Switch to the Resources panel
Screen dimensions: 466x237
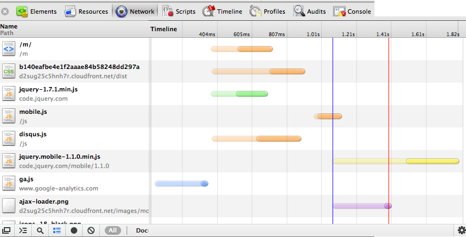[86, 11]
